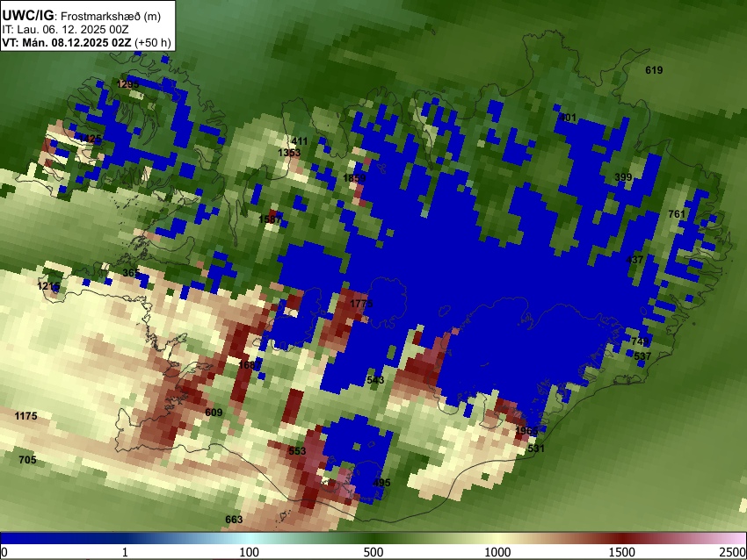Viewport: 747px width, 560px height.
Task: Click the 1963 value label on map
Action: [x=526, y=431]
